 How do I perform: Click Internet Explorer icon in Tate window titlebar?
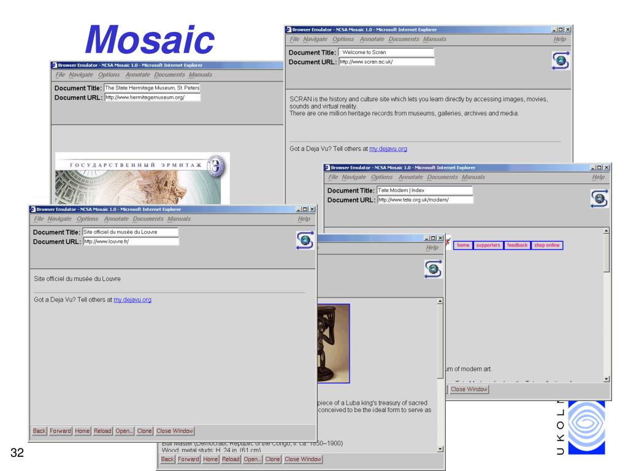click(327, 167)
